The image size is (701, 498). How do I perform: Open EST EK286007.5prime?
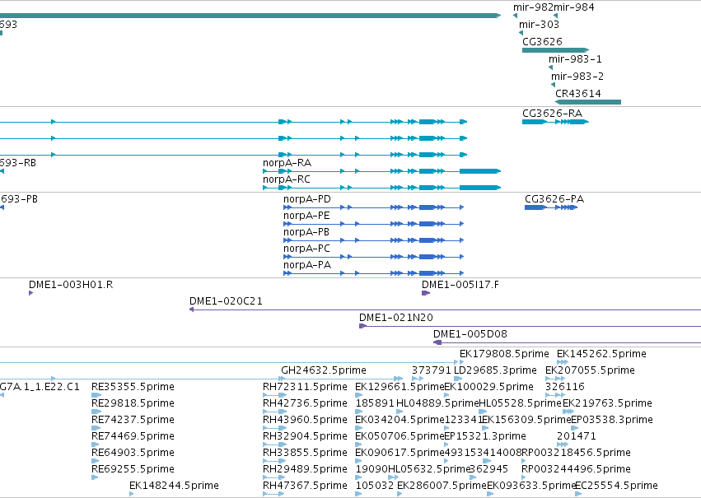[x=442, y=486]
